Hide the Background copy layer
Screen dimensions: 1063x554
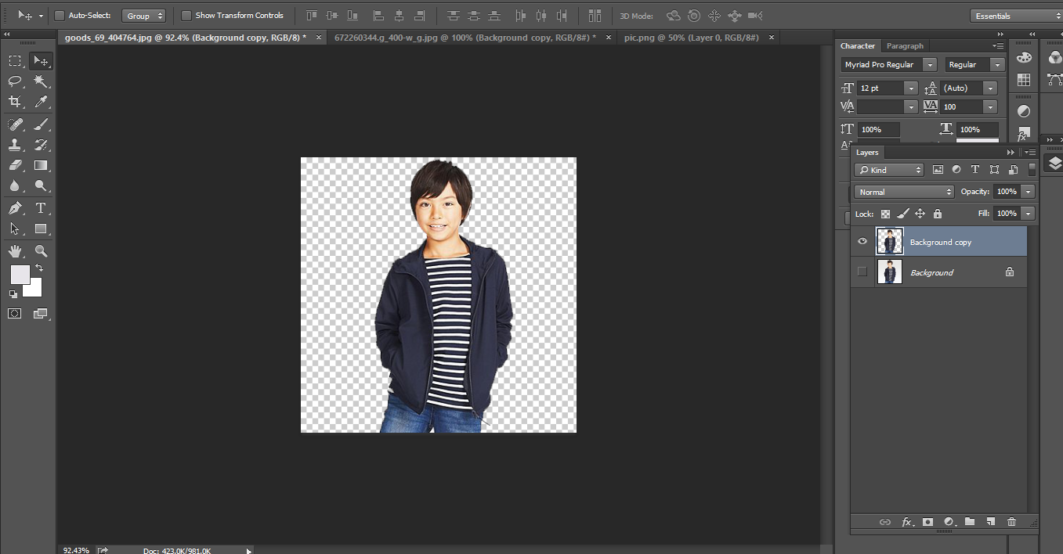(862, 242)
